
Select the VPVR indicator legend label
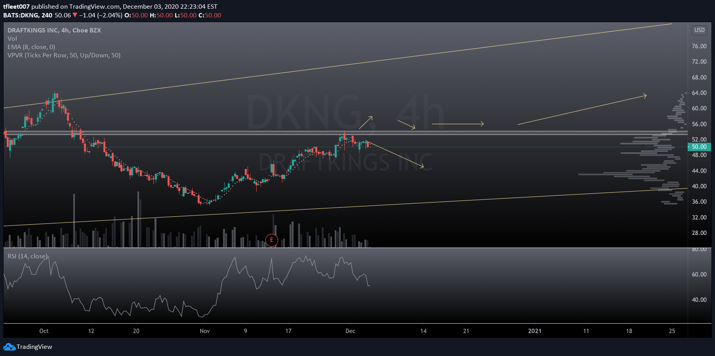coord(64,55)
